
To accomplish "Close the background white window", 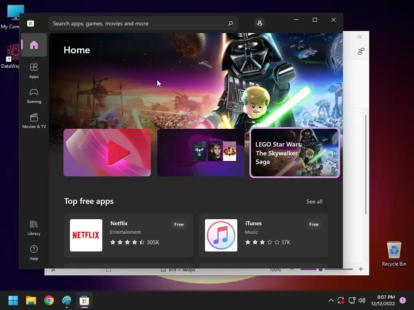I will coord(359,37).
